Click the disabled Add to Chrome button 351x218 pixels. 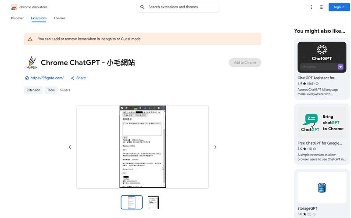pos(245,62)
